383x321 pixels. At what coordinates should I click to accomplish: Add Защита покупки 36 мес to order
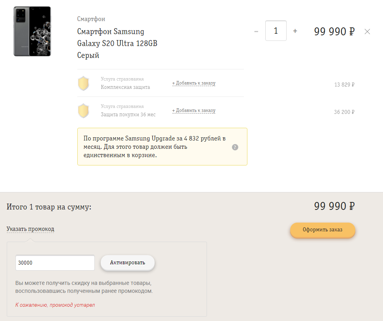tap(194, 110)
